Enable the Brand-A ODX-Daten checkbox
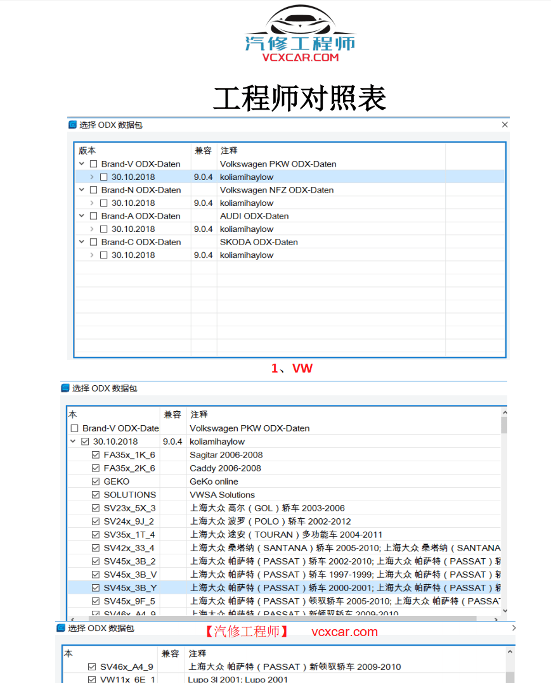This screenshot has height=683, width=551. point(93,215)
